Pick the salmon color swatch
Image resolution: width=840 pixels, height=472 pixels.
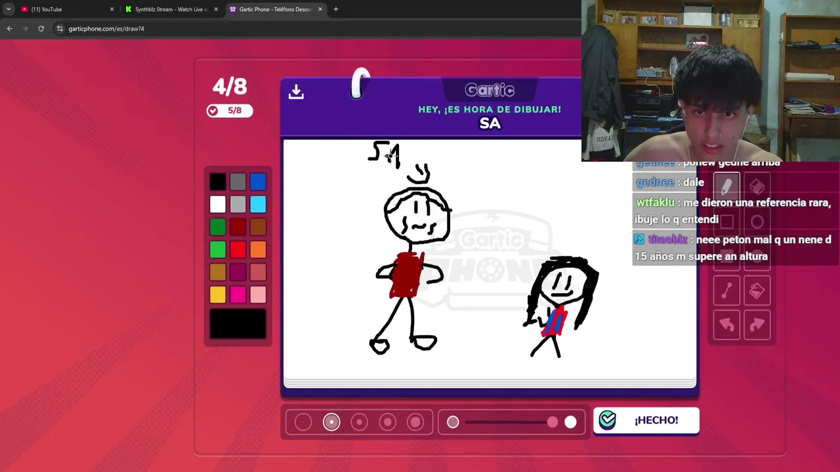pos(258,272)
